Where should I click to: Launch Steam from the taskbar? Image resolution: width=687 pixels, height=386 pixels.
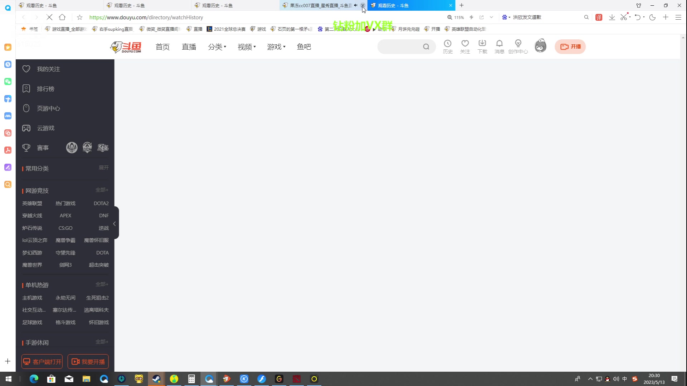coord(156,379)
